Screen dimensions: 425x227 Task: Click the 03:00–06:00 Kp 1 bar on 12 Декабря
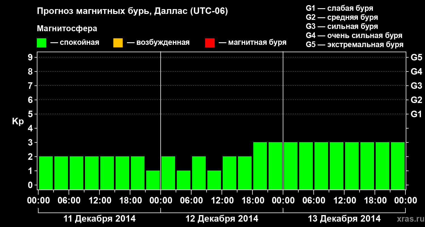[x=184, y=180]
